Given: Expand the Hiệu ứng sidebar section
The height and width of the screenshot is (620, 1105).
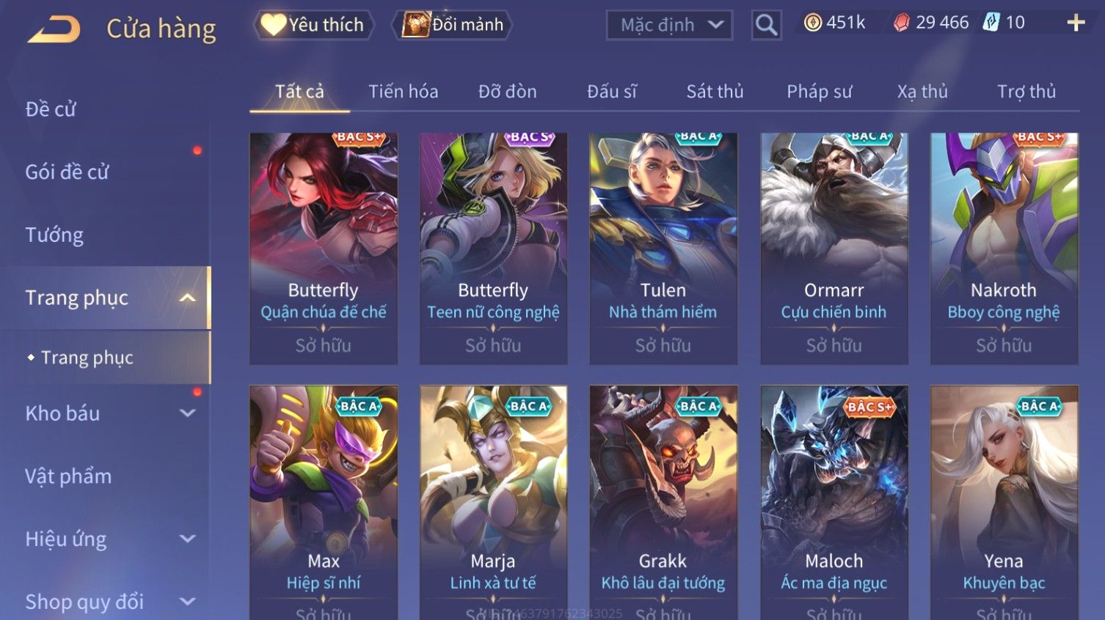Looking at the screenshot, I should pyautogui.click(x=188, y=539).
